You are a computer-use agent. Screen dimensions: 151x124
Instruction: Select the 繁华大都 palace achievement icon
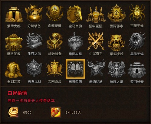pos(14,14)
